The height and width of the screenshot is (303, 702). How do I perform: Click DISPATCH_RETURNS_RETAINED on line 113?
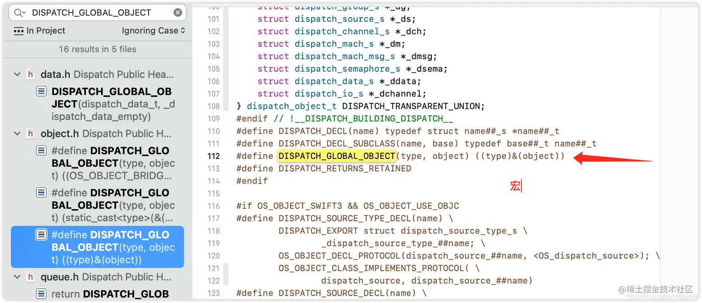345,169
